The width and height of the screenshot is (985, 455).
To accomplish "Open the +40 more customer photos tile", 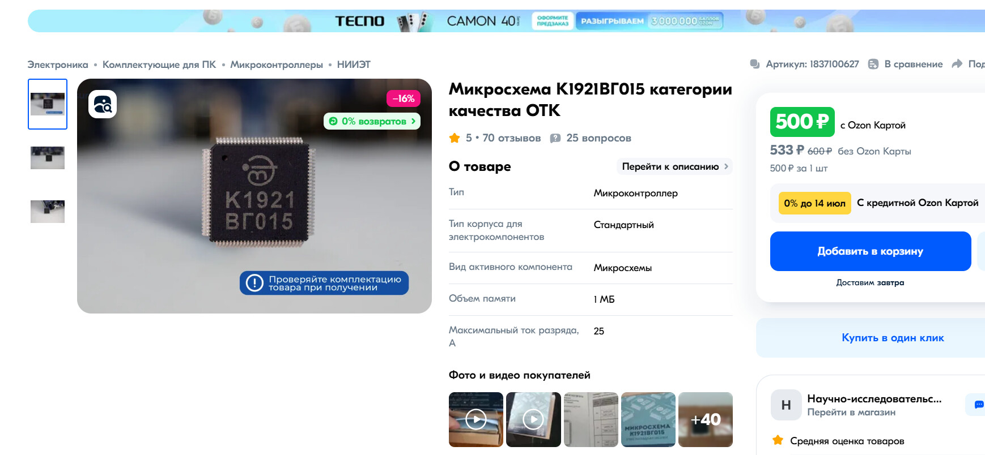I will click(x=706, y=419).
